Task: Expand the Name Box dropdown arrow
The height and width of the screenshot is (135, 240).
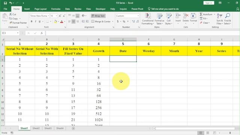Action: coord(18,33)
